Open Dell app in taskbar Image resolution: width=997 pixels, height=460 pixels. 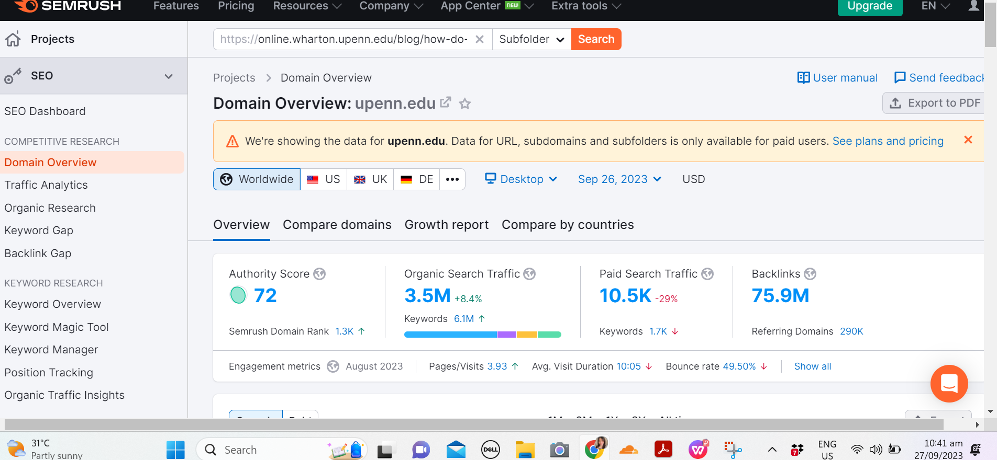click(491, 450)
